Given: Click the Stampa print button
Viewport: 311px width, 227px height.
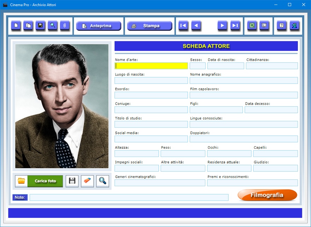Looking at the screenshot, I should pos(149,26).
